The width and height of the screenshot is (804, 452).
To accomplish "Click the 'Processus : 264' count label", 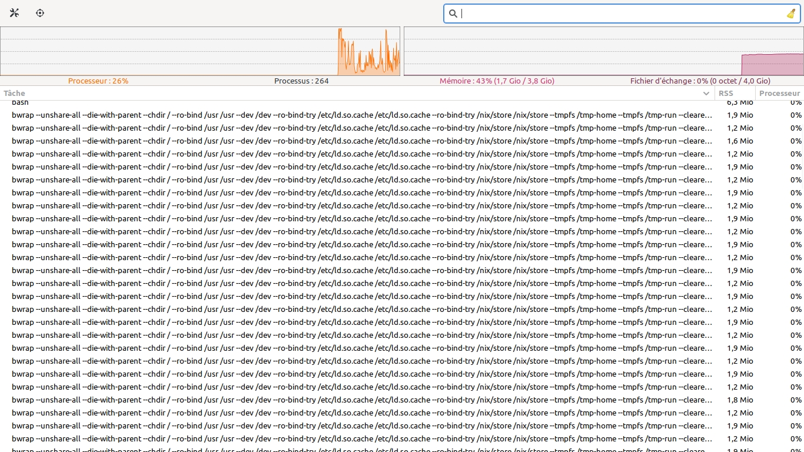I will [x=301, y=81].
